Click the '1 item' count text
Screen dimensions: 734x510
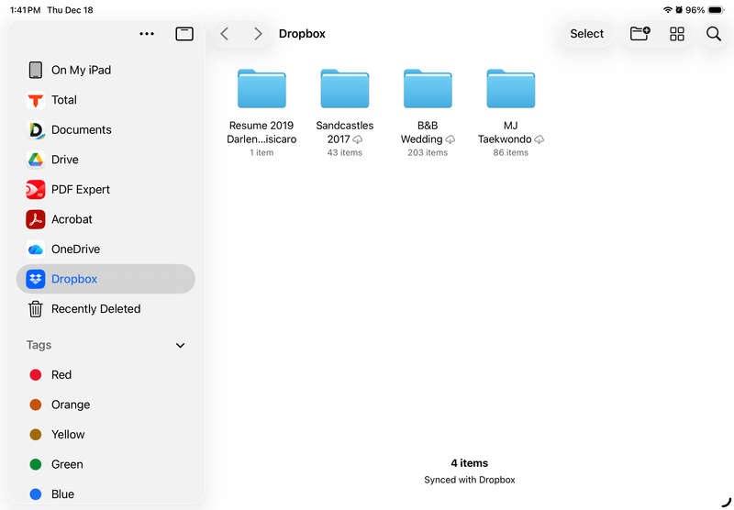point(261,152)
